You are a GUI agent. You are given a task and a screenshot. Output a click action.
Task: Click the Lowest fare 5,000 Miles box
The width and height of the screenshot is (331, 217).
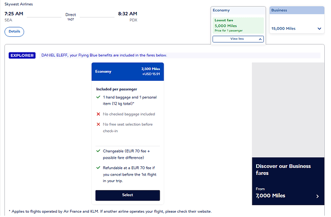[x=238, y=25]
